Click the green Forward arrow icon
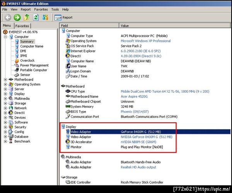This screenshot has height=193, width=232. [x=17, y=17]
